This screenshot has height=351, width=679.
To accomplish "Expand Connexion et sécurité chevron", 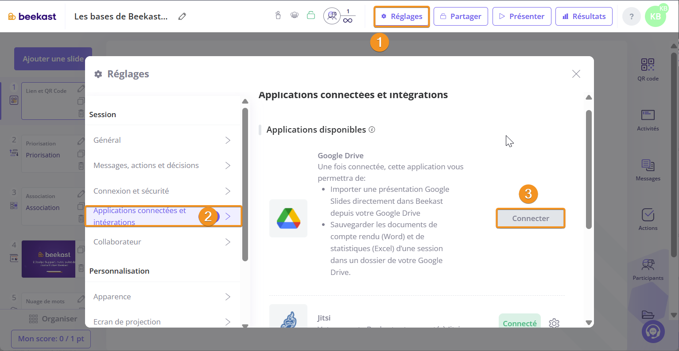I will pyautogui.click(x=228, y=191).
